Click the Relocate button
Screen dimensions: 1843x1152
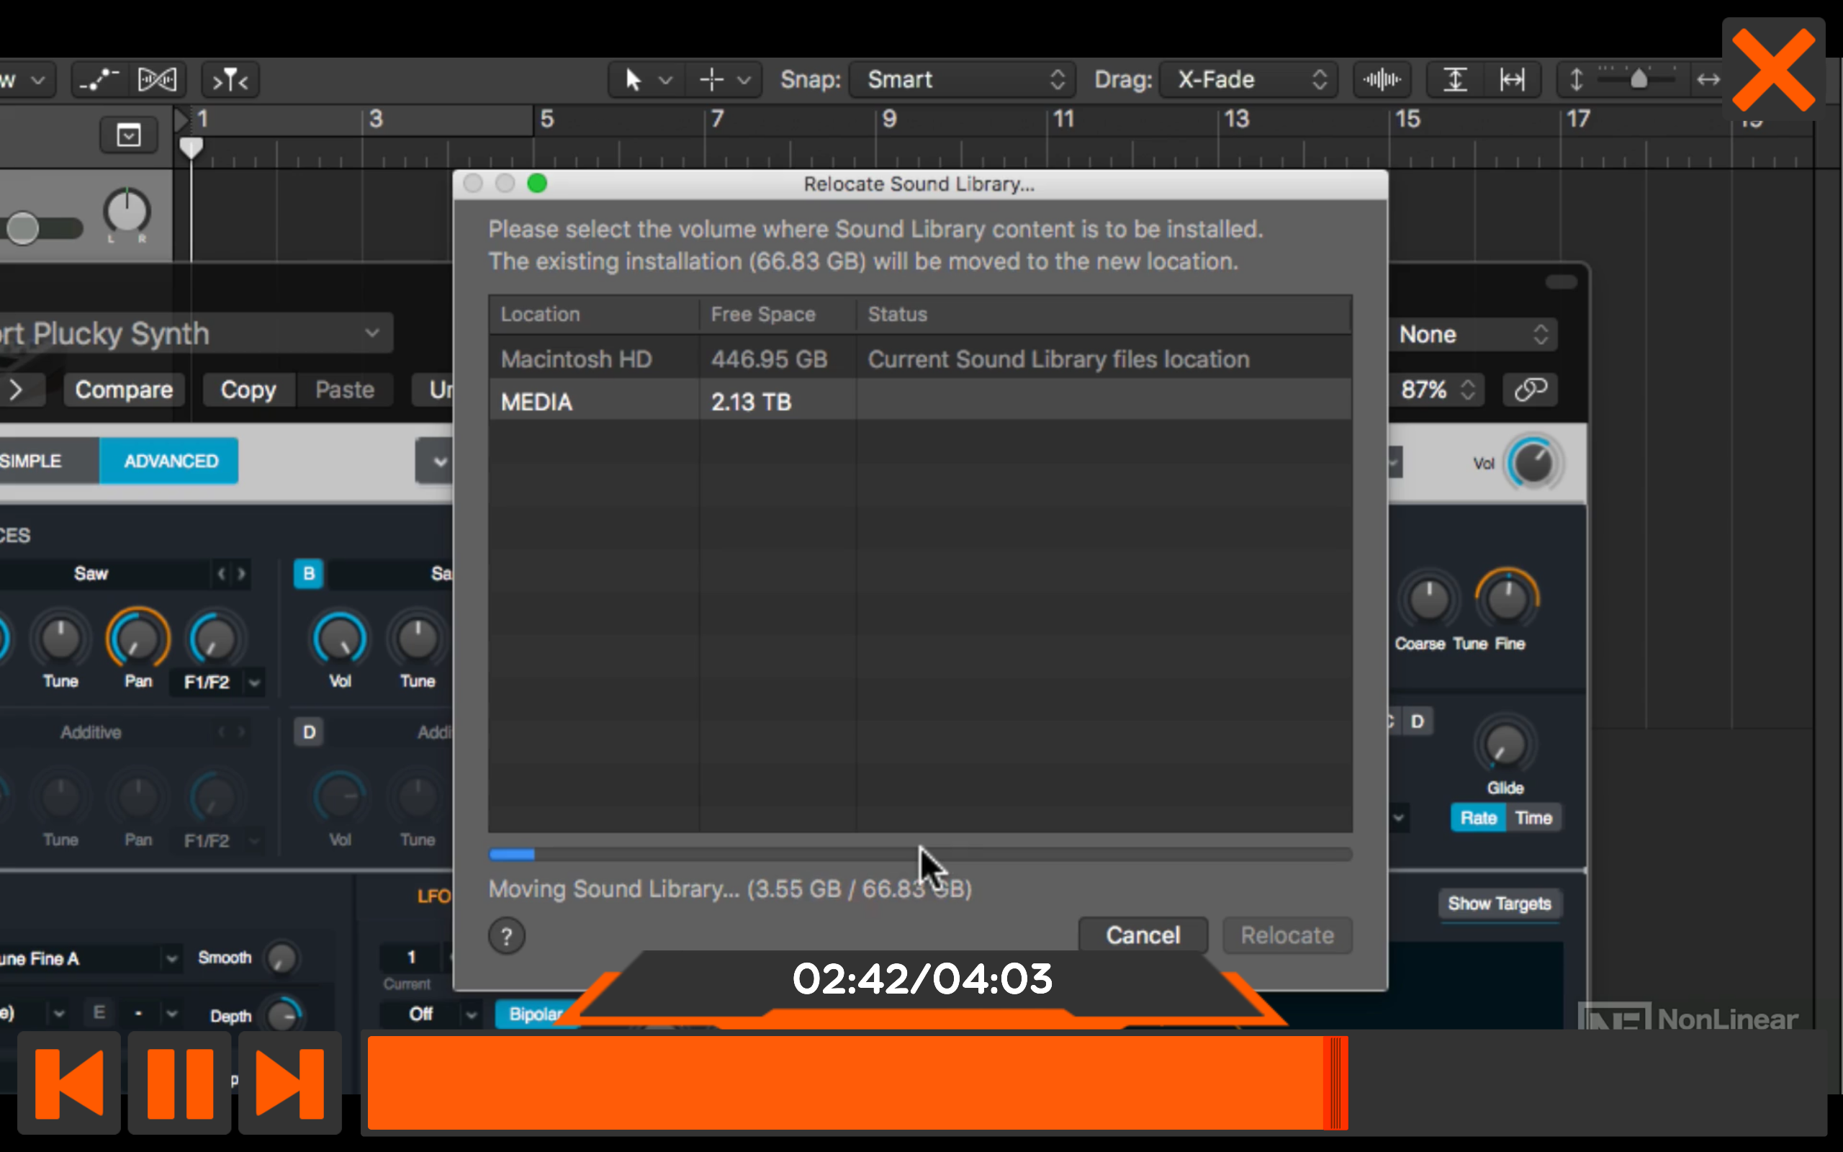coord(1286,935)
